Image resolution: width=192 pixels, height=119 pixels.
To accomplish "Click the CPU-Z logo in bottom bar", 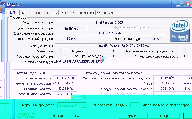I will pyautogui.click(x=26, y=116).
